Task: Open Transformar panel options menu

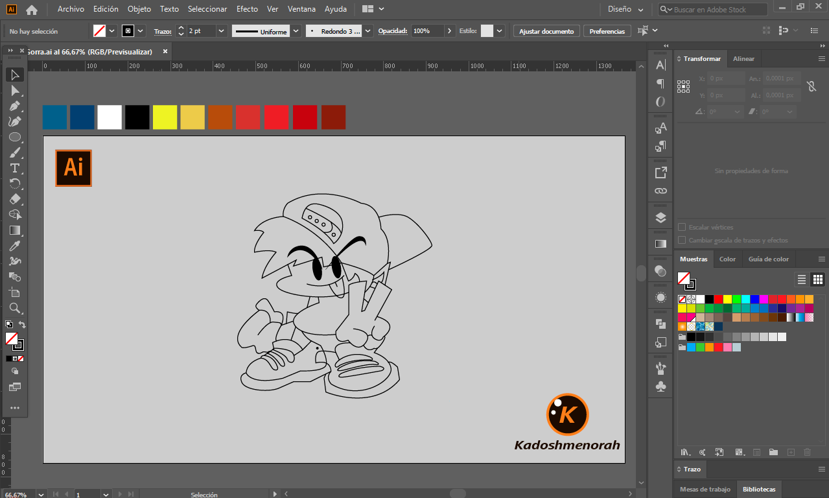Action: [821, 59]
